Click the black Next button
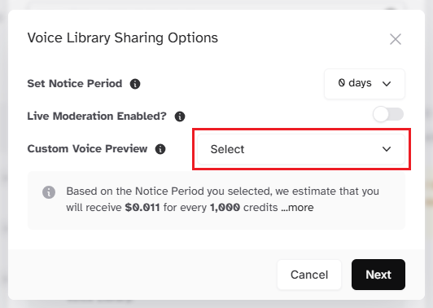 [x=378, y=275]
